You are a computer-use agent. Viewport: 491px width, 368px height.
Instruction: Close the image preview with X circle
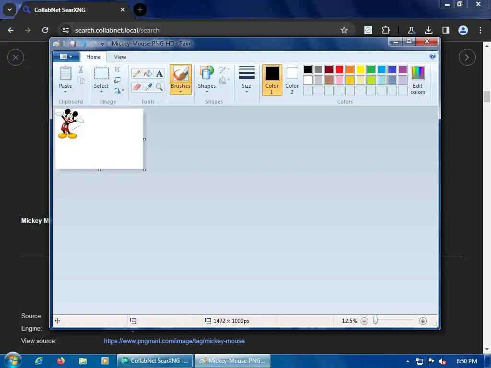click(x=16, y=57)
